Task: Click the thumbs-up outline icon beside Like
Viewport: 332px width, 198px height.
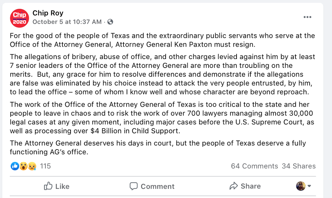Action: pos(48,186)
